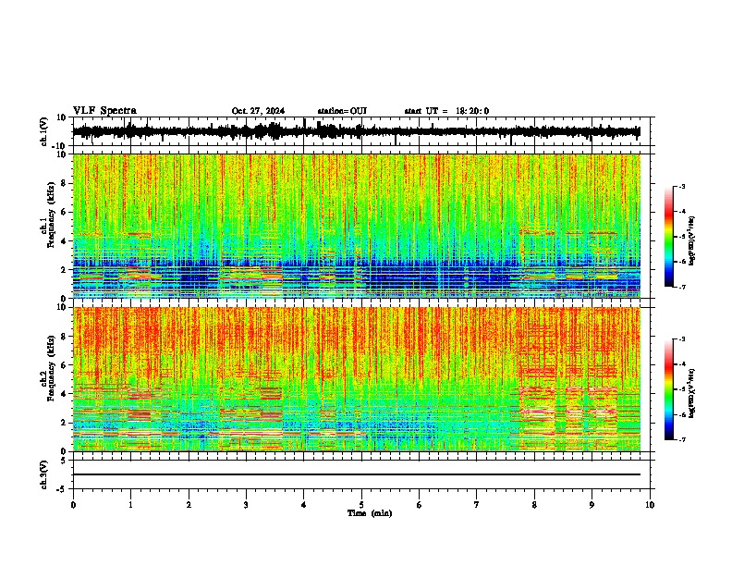Screen dimensions: 732x566
Task: Click the '-6' label on ch.2 colorbar
Action: pyautogui.click(x=681, y=414)
